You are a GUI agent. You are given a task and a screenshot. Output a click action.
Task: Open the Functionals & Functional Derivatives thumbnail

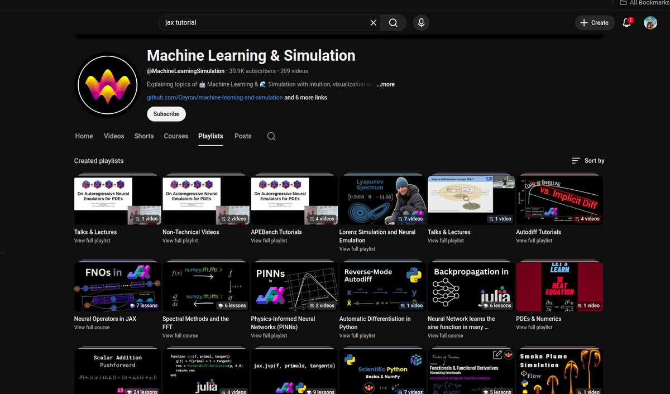pyautogui.click(x=471, y=372)
